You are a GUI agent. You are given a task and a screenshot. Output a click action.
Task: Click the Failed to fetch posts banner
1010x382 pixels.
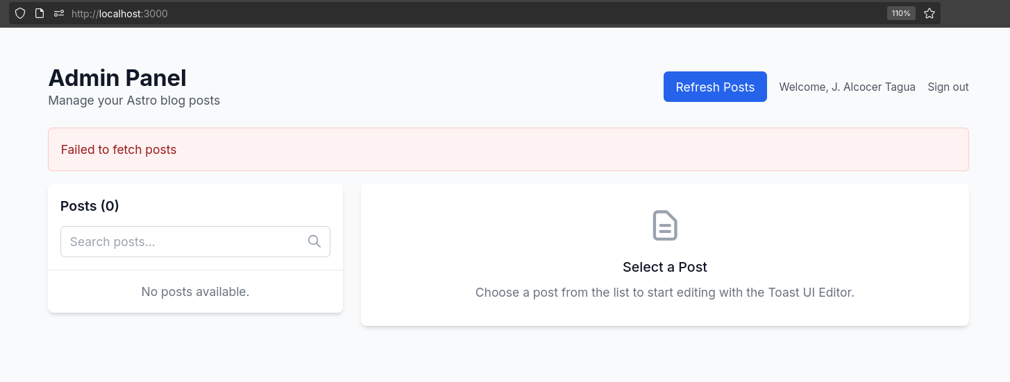(x=508, y=149)
